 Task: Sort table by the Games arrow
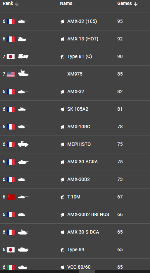click(x=136, y=4)
